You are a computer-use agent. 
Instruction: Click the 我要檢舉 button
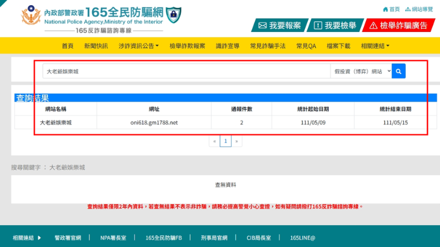[335, 26]
